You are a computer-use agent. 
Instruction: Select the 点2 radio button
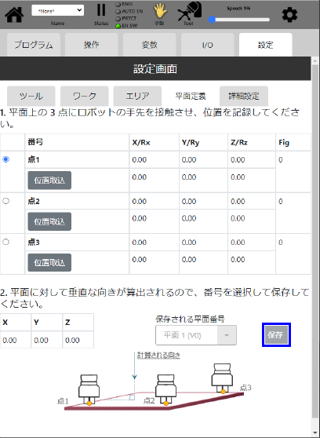[5, 201]
